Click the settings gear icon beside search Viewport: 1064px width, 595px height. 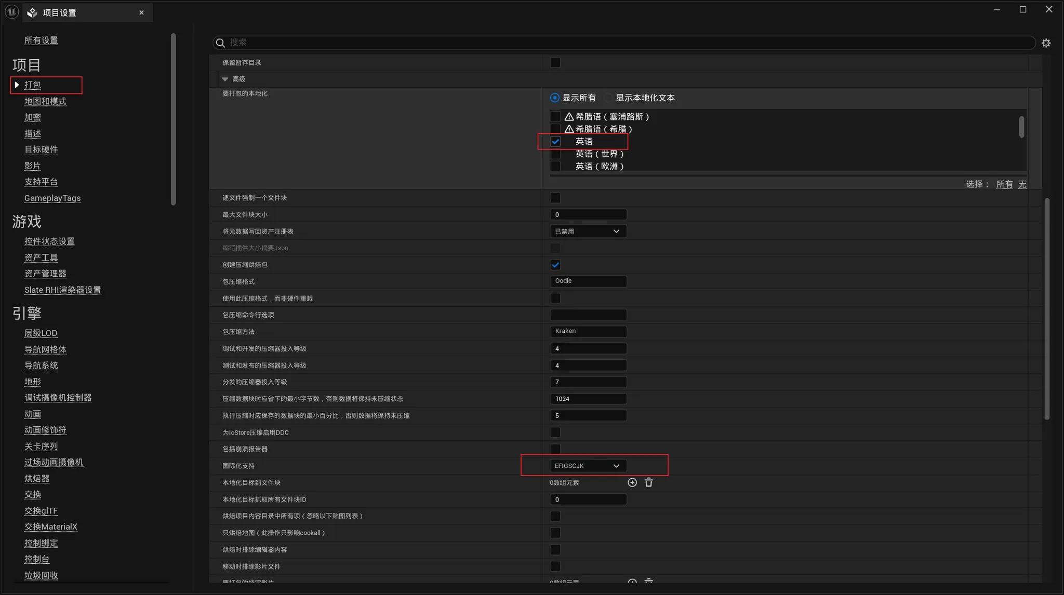tap(1046, 43)
